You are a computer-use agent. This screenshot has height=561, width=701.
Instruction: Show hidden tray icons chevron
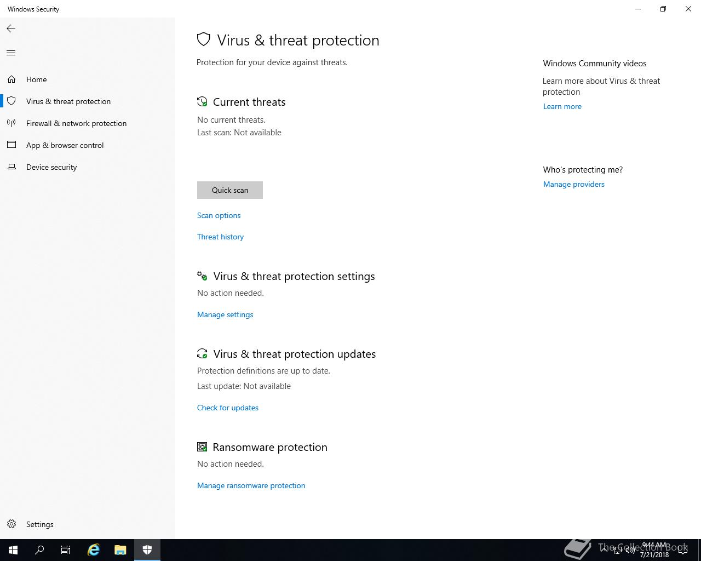pyautogui.click(x=604, y=549)
